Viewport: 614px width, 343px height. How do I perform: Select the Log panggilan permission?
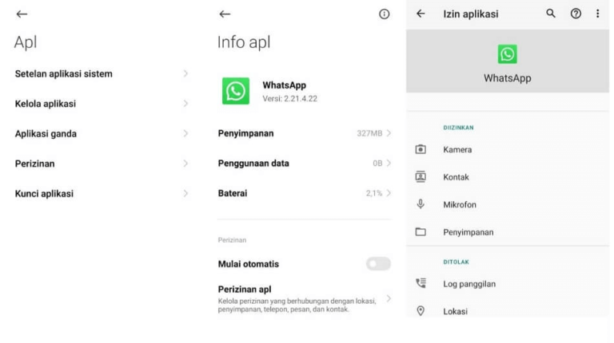tap(508, 284)
